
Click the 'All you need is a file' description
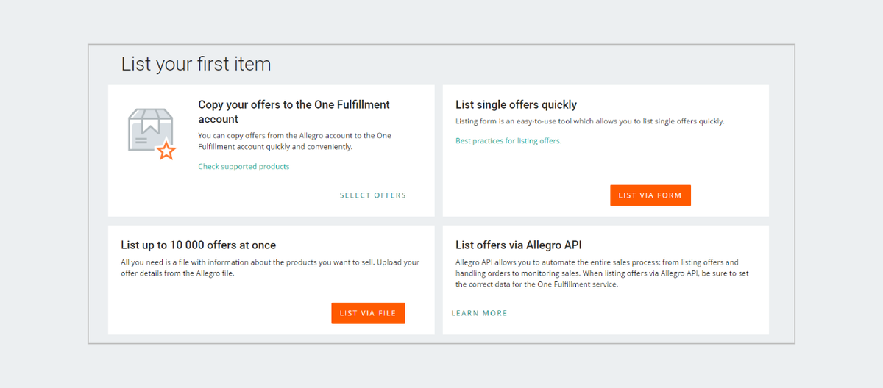pos(270,267)
